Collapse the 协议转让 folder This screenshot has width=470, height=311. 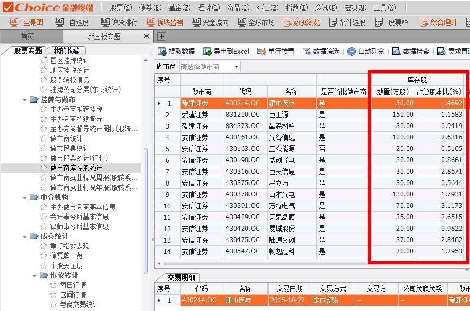tap(35, 276)
